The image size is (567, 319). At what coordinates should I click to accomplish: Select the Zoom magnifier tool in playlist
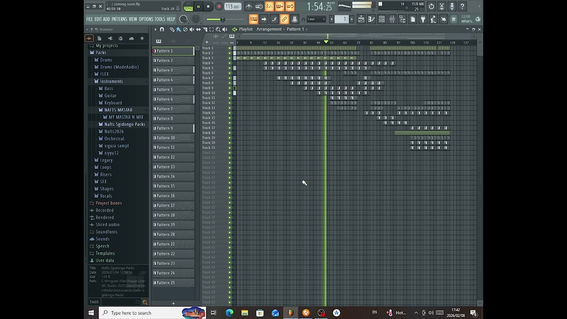[218, 29]
